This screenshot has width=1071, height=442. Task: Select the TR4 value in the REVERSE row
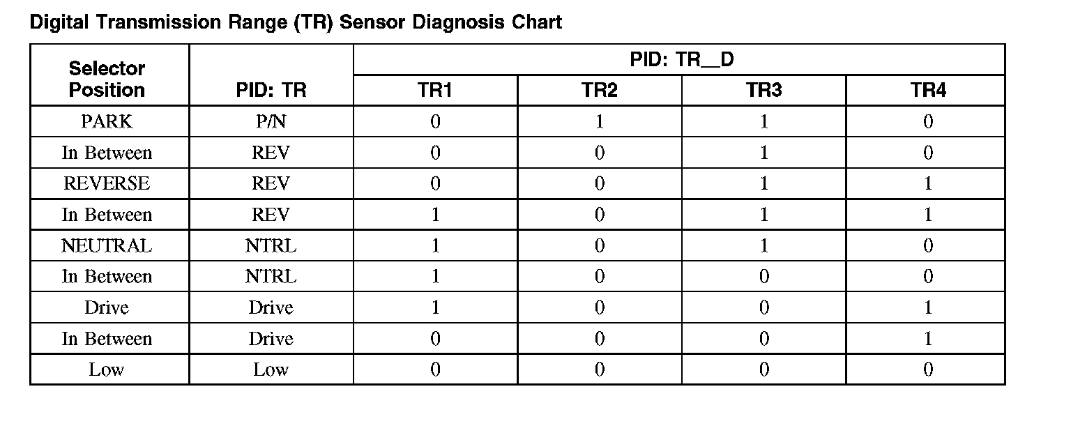927,183
